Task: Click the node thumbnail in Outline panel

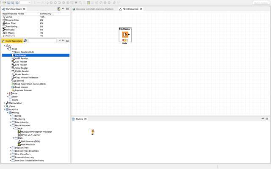Action: [92, 131]
